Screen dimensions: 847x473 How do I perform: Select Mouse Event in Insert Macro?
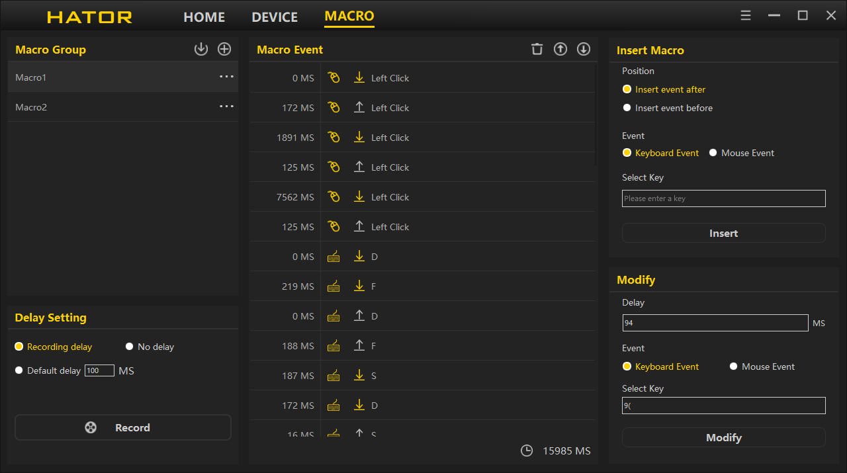(x=713, y=153)
